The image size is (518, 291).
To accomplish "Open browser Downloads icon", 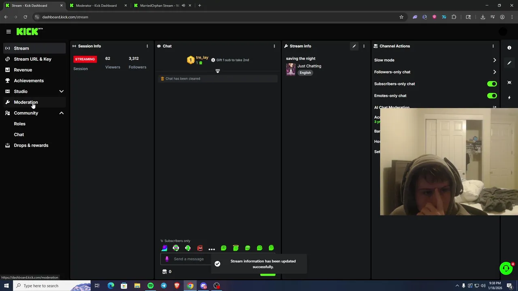I will tap(483, 17).
